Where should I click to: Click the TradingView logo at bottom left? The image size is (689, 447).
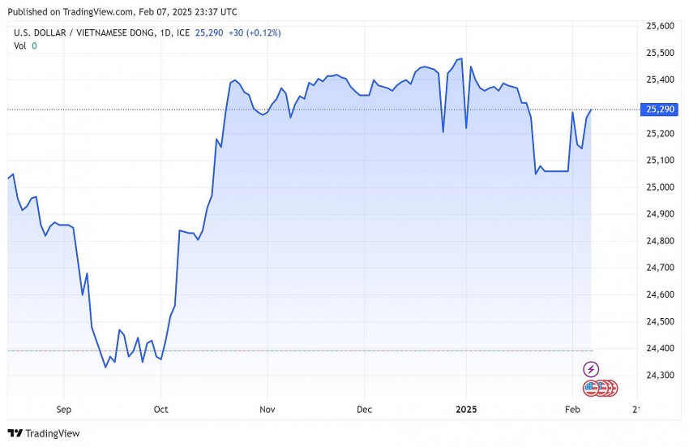click(44, 433)
